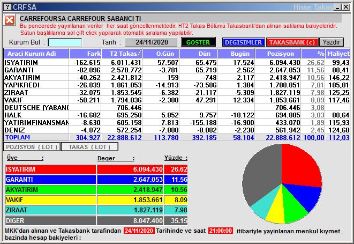Screen dimensions: 354x244
Task: Click TOPLAM Dün value 392.185
Action: point(205,137)
